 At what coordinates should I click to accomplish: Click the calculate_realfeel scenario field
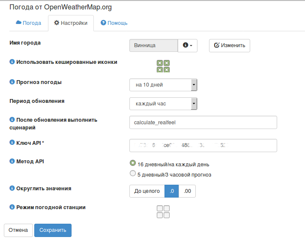tap(203, 123)
